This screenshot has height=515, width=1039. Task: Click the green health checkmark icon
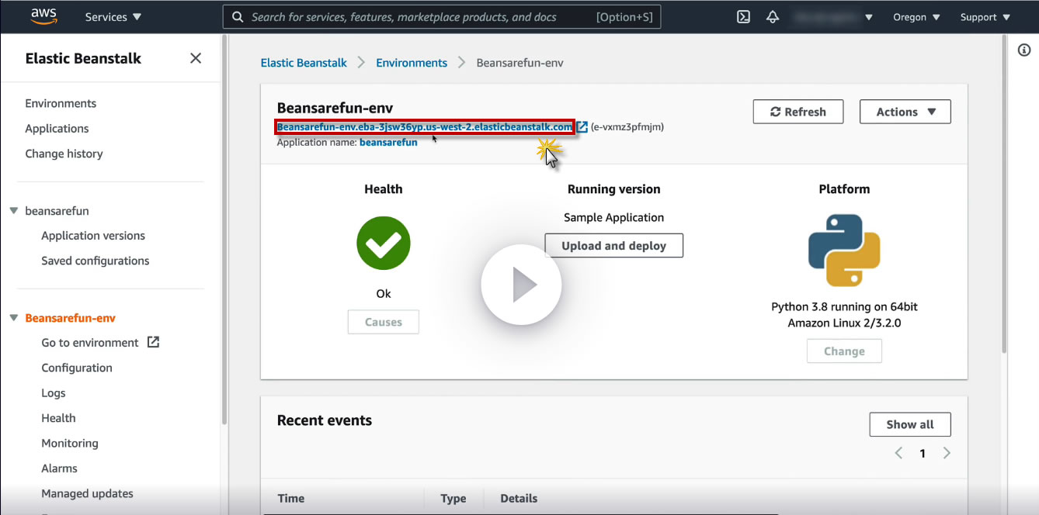(384, 244)
